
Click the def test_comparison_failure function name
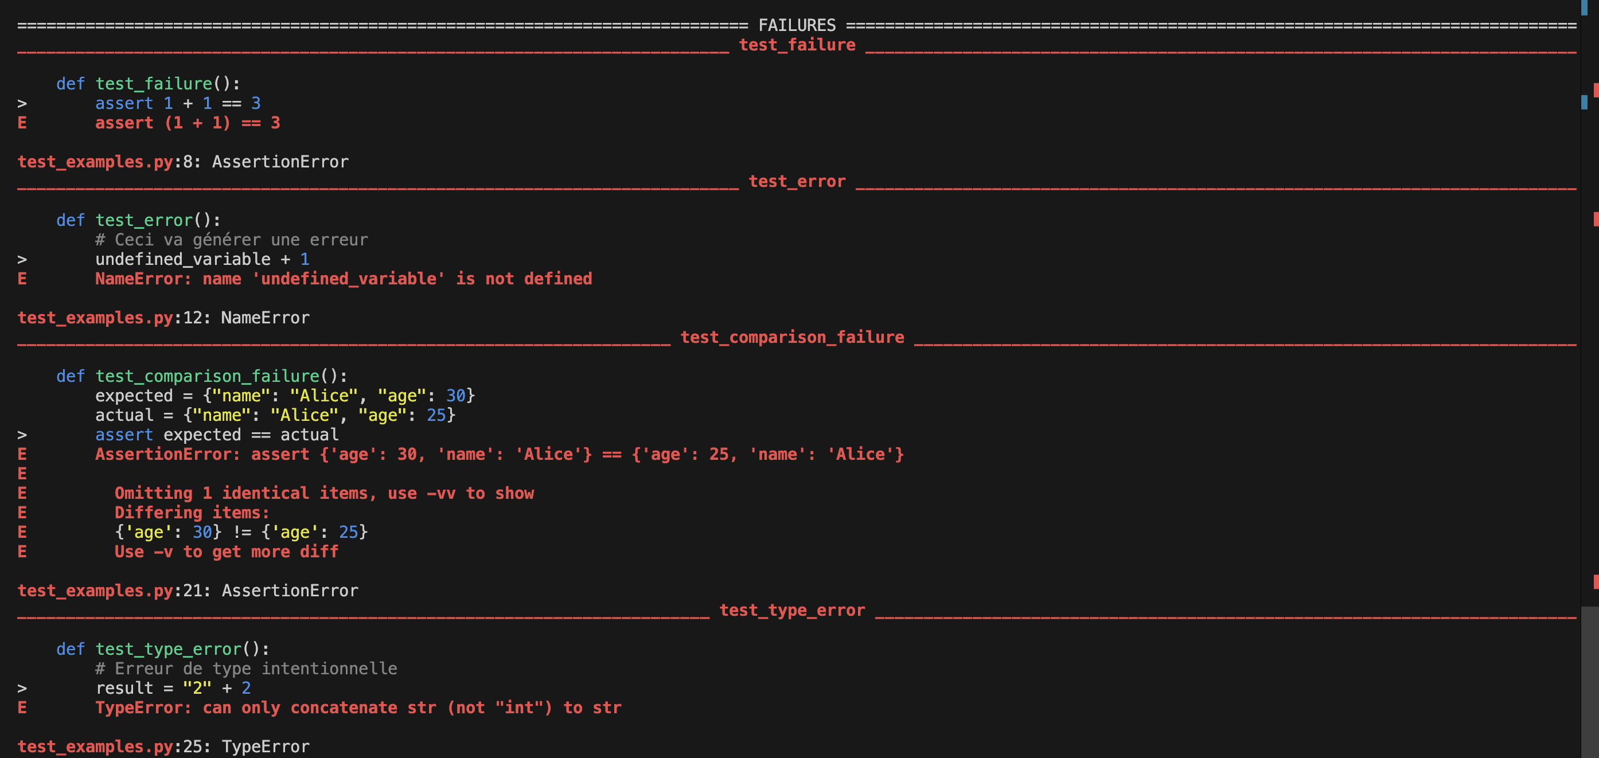click(x=207, y=376)
